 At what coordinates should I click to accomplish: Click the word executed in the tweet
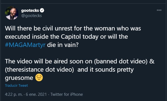pyautogui.click(x=18, y=37)
